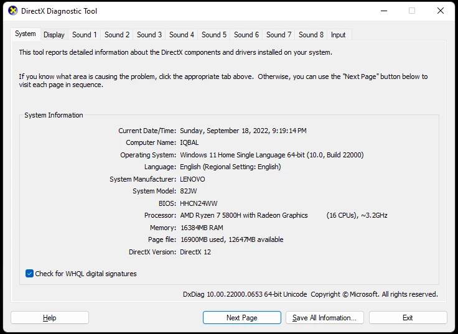
Task: Click Save All Information button
Action: (x=324, y=318)
